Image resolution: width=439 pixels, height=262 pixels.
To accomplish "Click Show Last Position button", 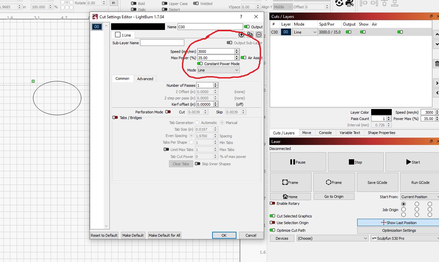I will pos(398,222).
